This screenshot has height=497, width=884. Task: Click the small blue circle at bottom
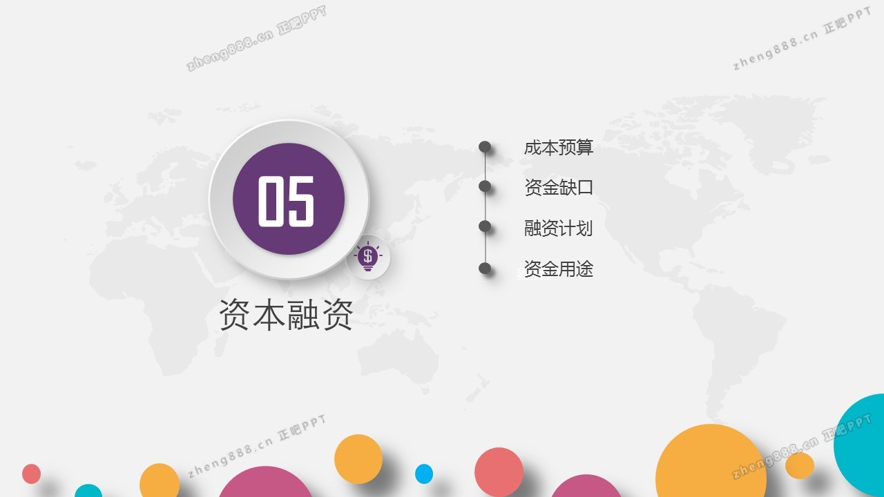point(423,474)
